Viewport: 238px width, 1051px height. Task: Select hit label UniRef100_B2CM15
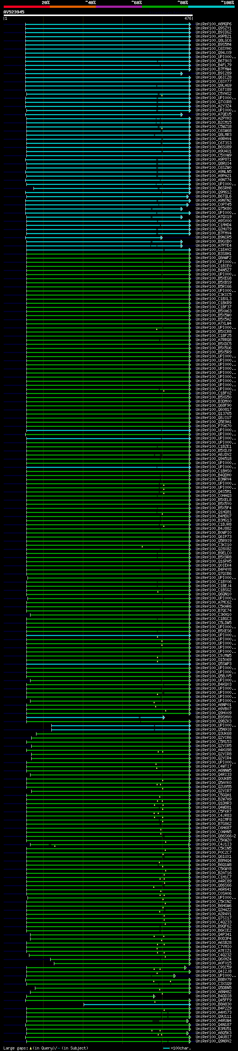213,122
